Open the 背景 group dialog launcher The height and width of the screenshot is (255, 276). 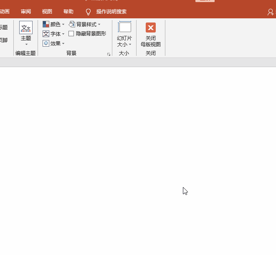coord(109,54)
